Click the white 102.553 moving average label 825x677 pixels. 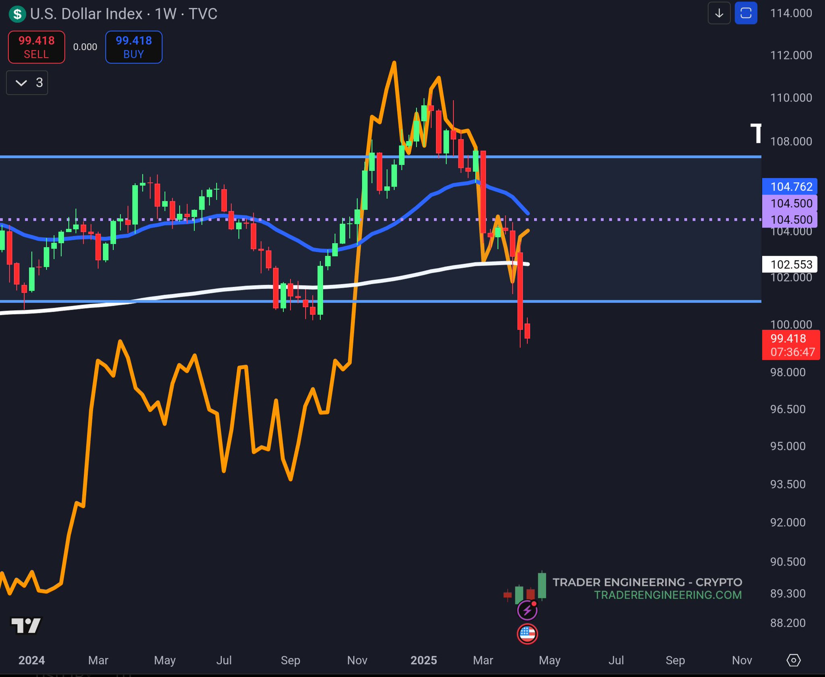tap(790, 264)
